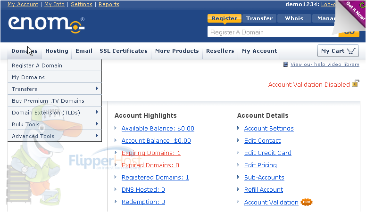Open Expired Domains: 0 link
The width and height of the screenshot is (366, 212).
(x=150, y=165)
